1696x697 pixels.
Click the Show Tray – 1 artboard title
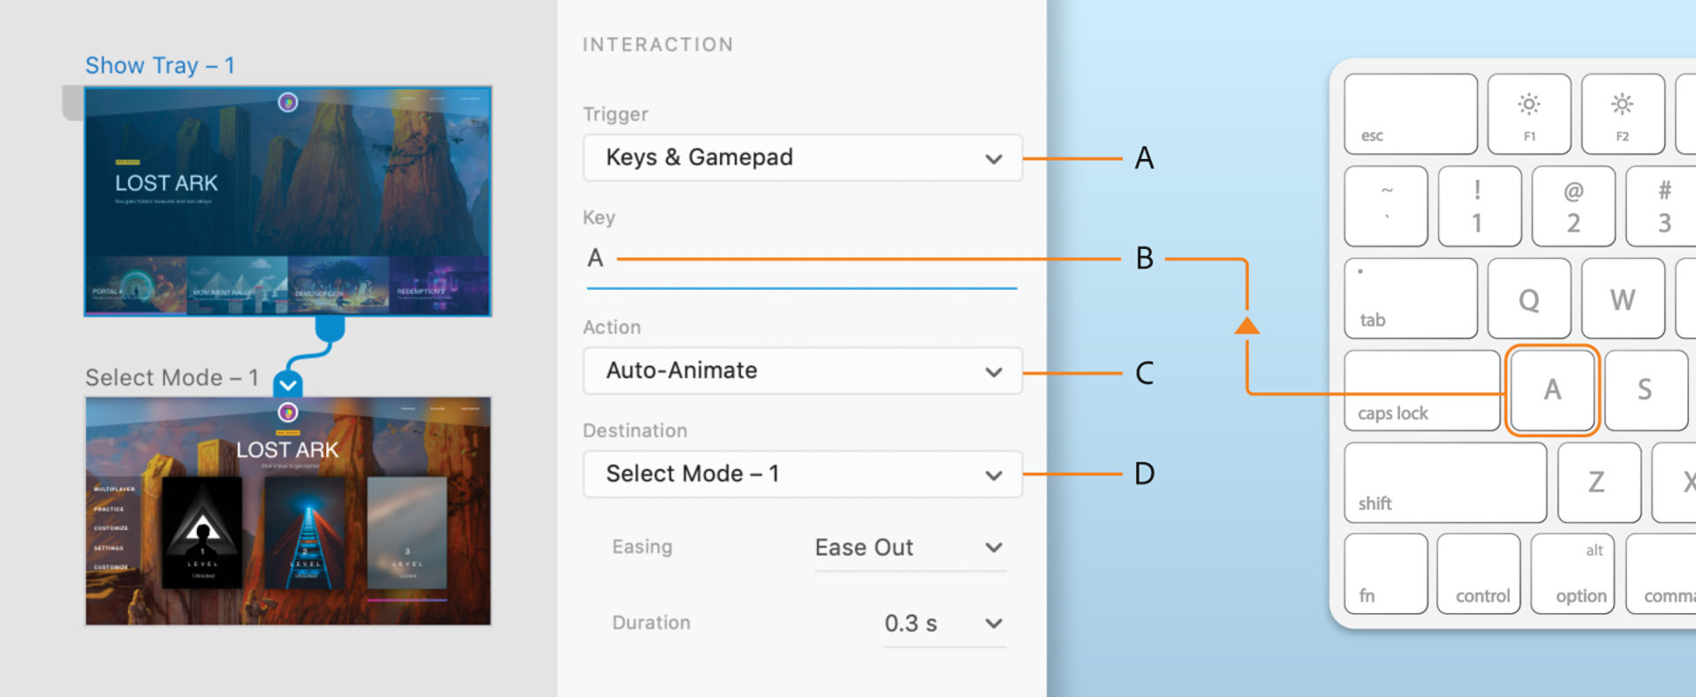coord(160,64)
